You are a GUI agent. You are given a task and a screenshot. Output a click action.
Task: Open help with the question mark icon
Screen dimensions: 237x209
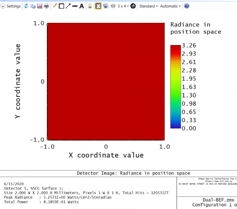(x=187, y=6)
